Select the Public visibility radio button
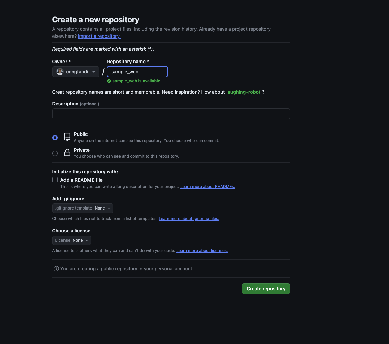Image resolution: width=389 pixels, height=344 pixels. click(55, 138)
